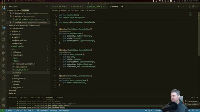Image resolution: width=200 pixels, height=112 pixels.
Task: Expand the OUTLINE section
Action: (x=8, y=91)
